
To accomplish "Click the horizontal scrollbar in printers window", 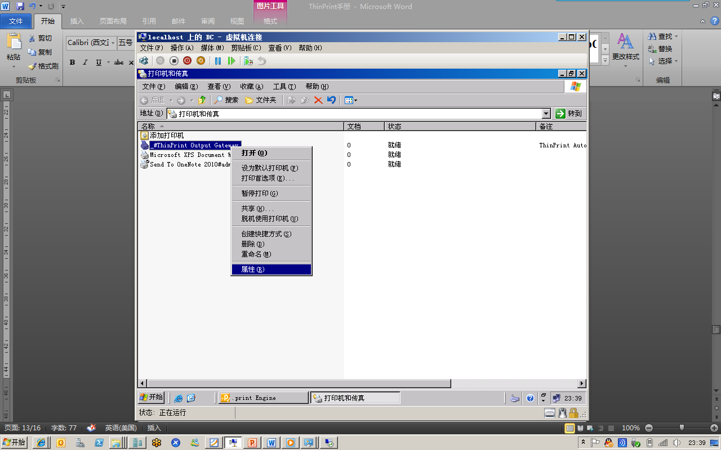I will pyautogui.click(x=299, y=384).
